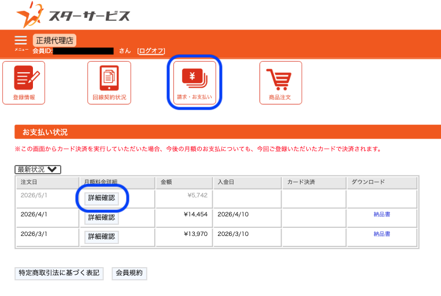Image resolution: width=441 pixels, height=296 pixels.
Task: Open the 商品注文 cart icon tile
Action: click(x=280, y=83)
